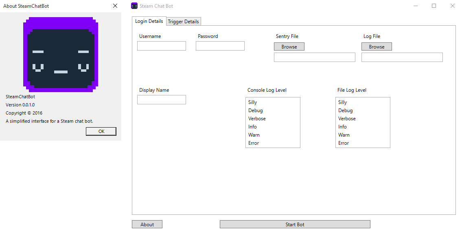This screenshot has width=462, height=234.
Task: Click the Version 0.0.1.0 text
Action: (x=20, y=105)
